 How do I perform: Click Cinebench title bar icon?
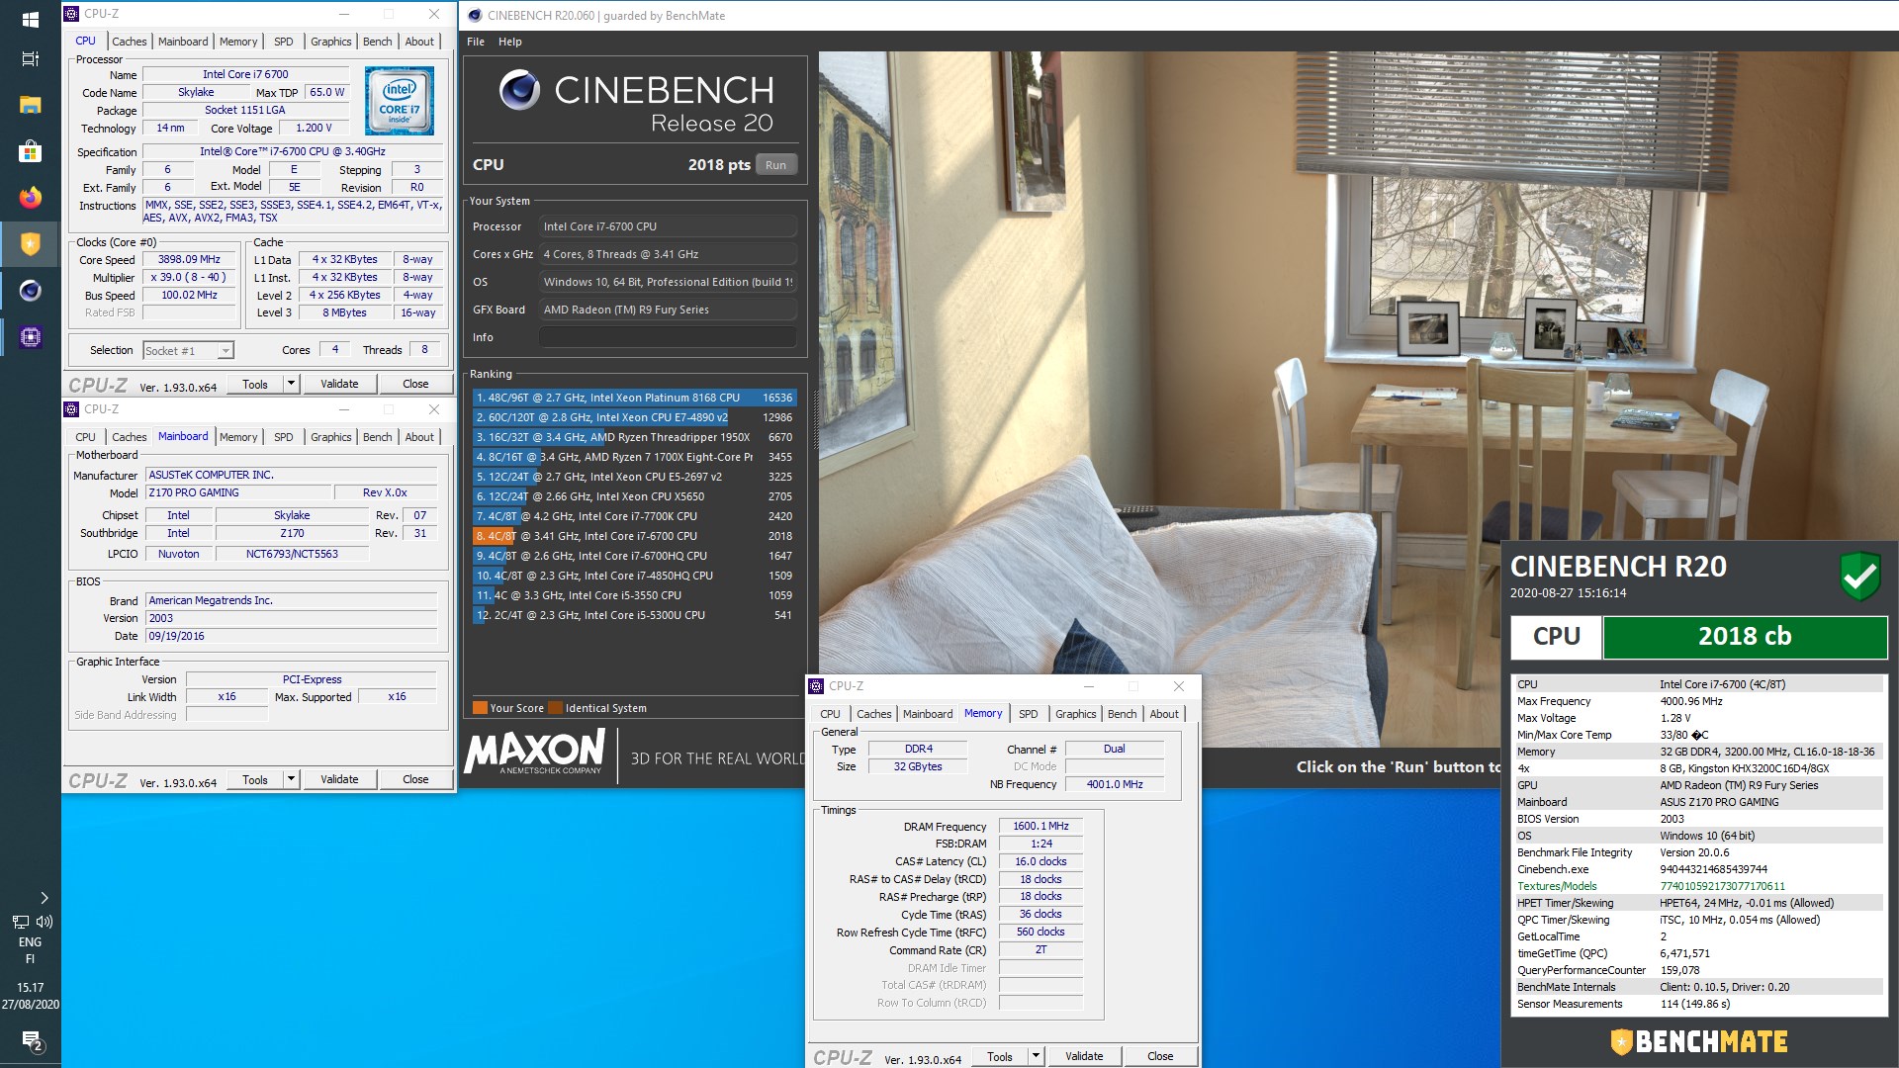tap(475, 15)
